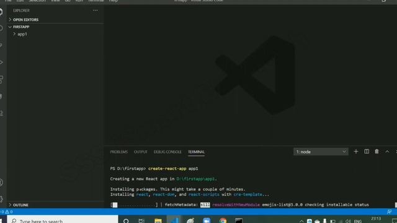Open the terminal app icon on the taskbar
This screenshot has height=223, width=397.
click(238, 221)
